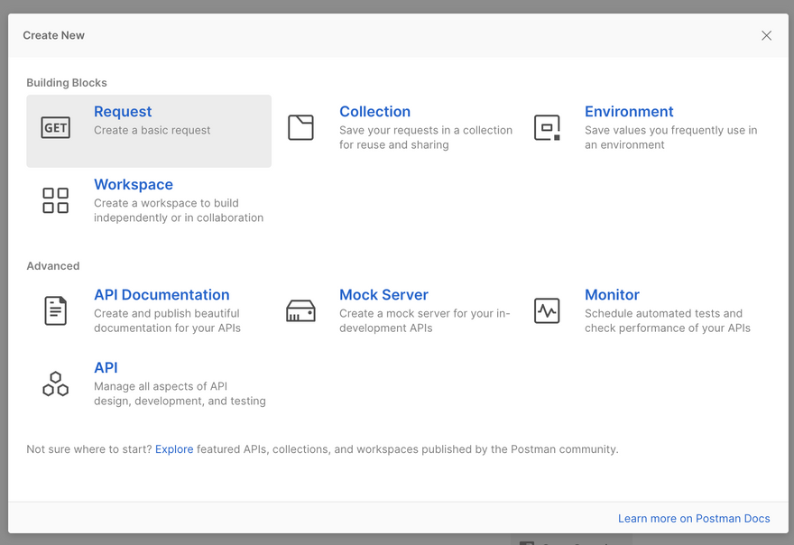Image resolution: width=794 pixels, height=545 pixels.
Task: Click the API Documentation page icon
Action: [x=56, y=310]
